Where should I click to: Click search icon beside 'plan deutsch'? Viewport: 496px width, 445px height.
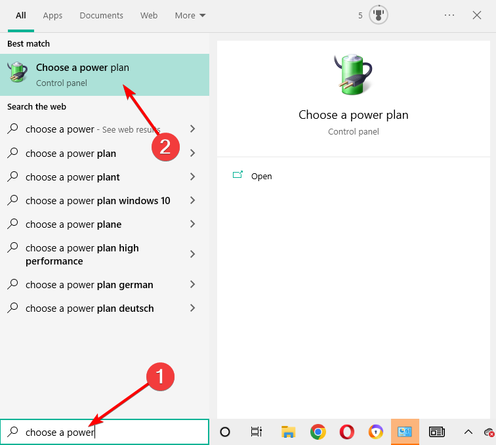[x=12, y=308]
